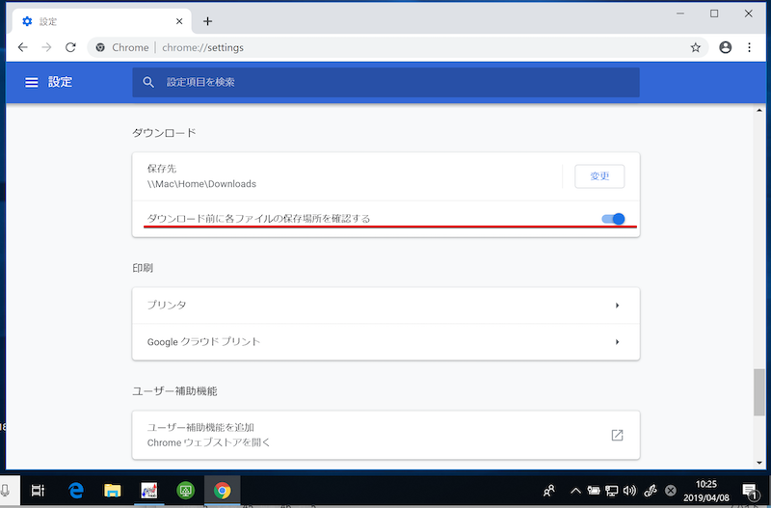Reload the settings page
This screenshot has width=771, height=508.
coord(70,47)
